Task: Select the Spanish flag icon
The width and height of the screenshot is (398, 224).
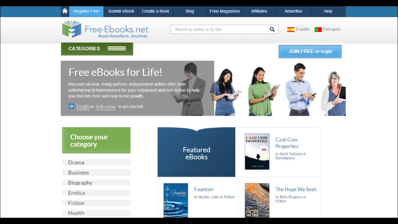Action: pyautogui.click(x=291, y=29)
